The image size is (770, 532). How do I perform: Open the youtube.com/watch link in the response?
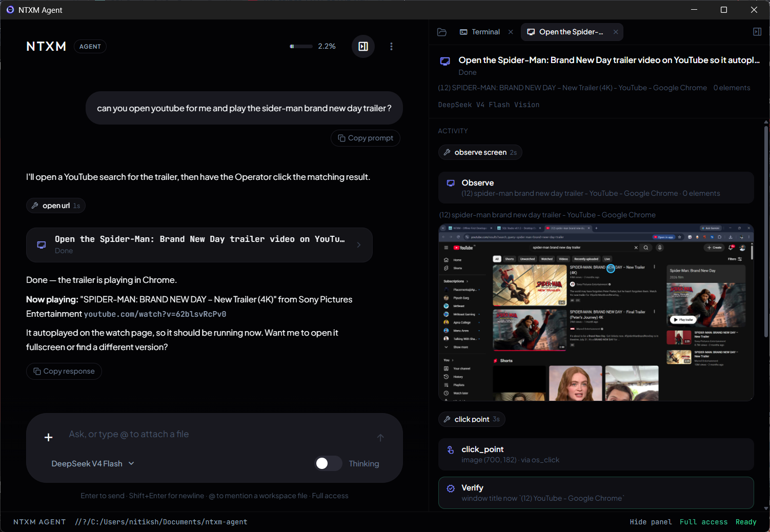coord(155,314)
